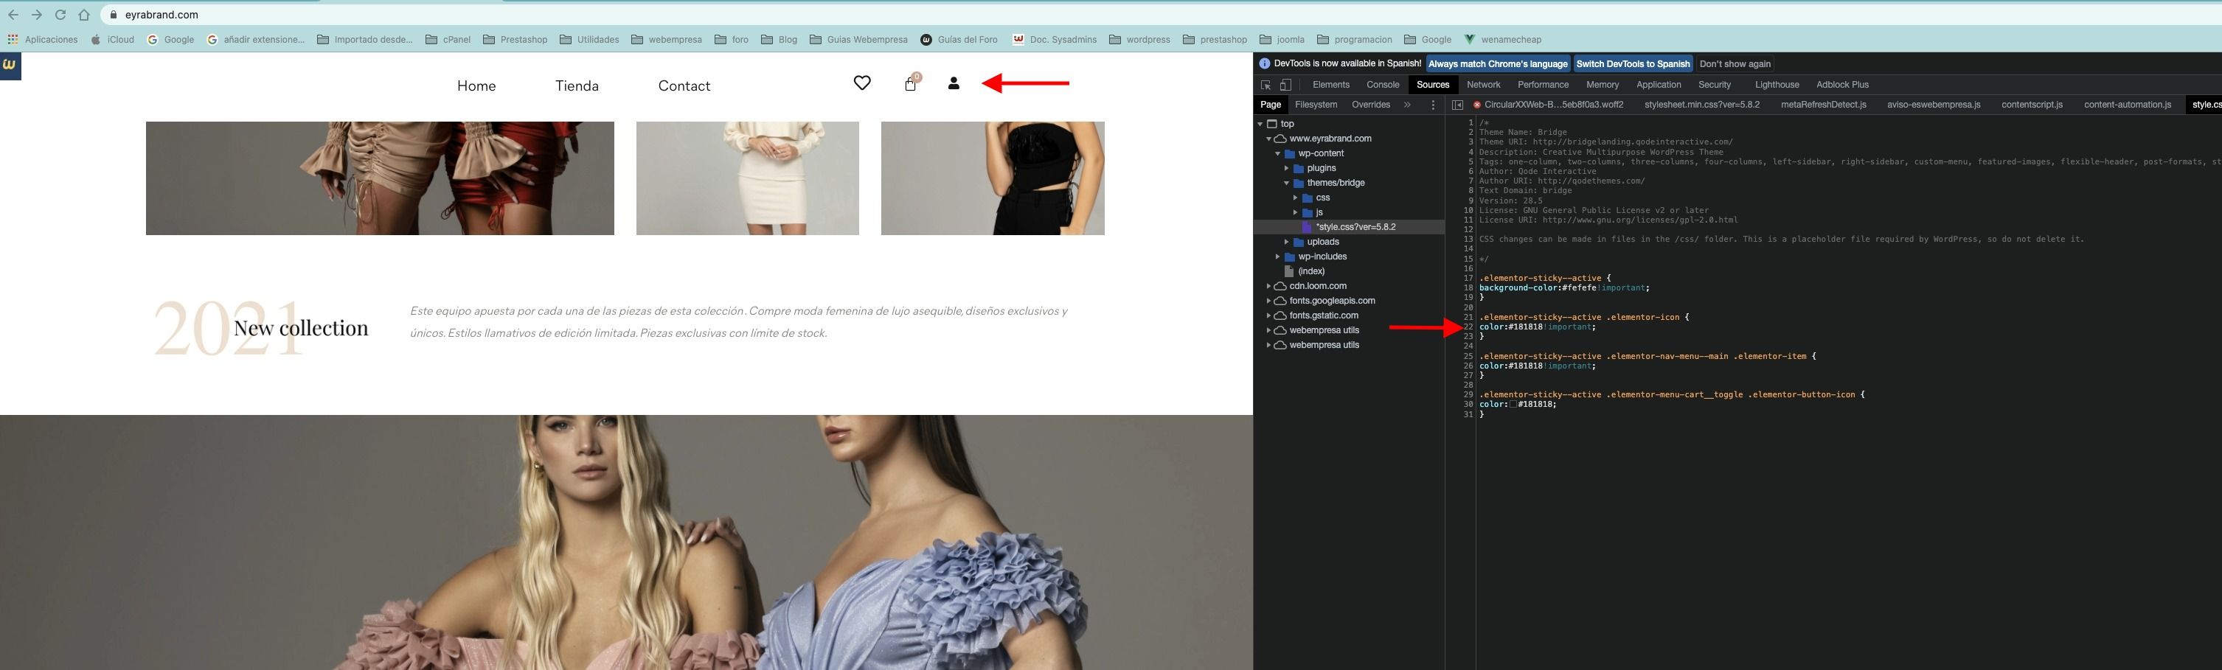
Task: Open the wenamecheap bookmark
Action: click(x=1503, y=40)
